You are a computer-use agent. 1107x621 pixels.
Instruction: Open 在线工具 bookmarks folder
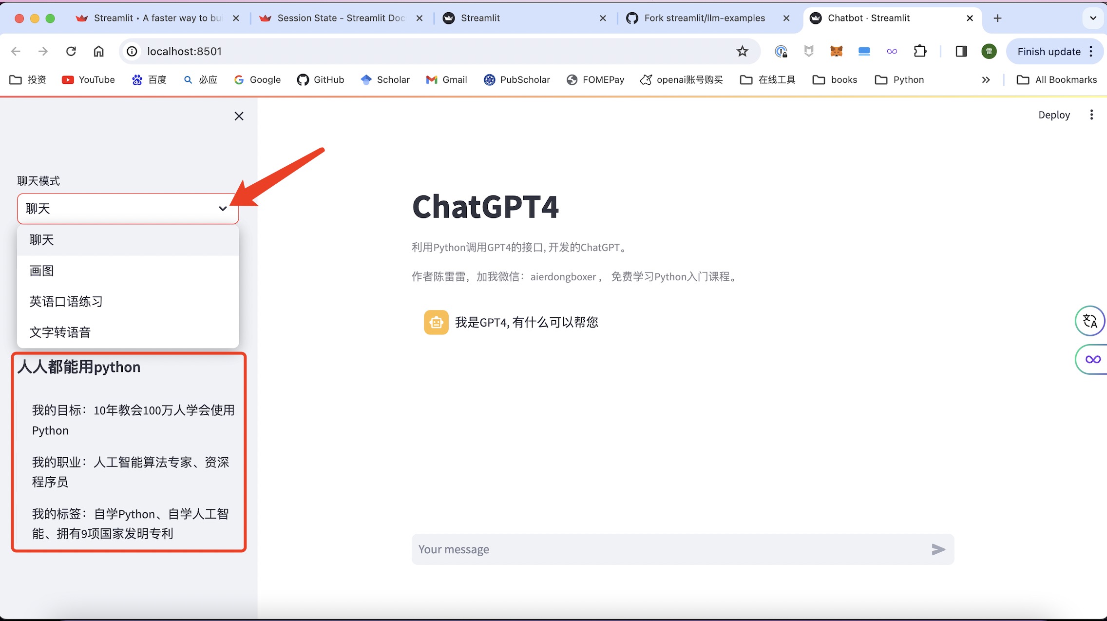point(767,79)
